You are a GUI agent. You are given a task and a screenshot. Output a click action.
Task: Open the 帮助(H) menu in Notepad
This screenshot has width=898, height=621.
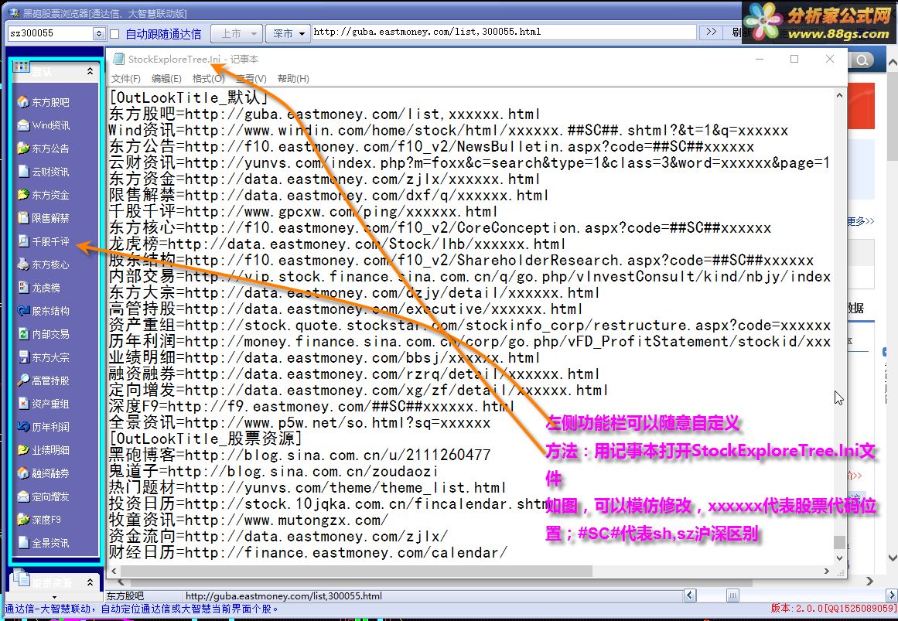tap(293, 78)
